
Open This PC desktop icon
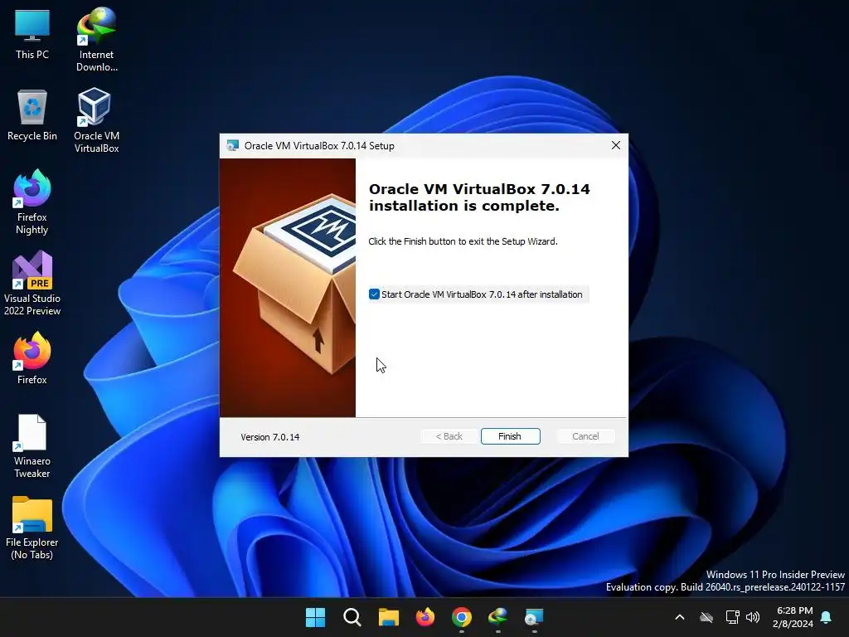[x=32, y=34]
